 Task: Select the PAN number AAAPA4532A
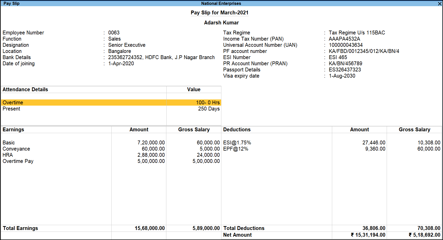[345, 39]
